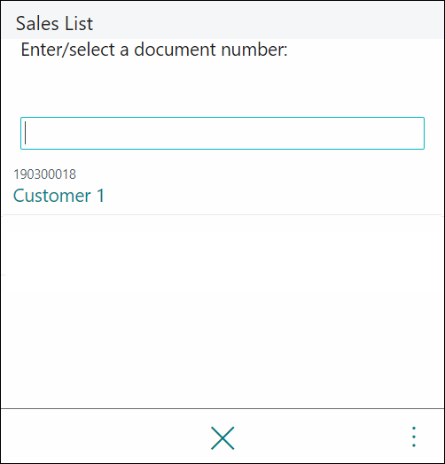Focus the document number input field
445x464 pixels.
[x=222, y=133]
